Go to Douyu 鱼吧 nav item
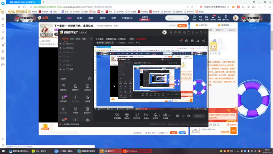Screen dimensions: 273x154 (114, 18)
